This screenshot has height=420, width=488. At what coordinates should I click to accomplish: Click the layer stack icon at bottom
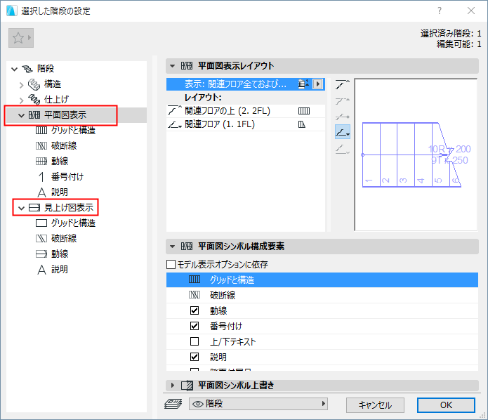click(x=173, y=404)
